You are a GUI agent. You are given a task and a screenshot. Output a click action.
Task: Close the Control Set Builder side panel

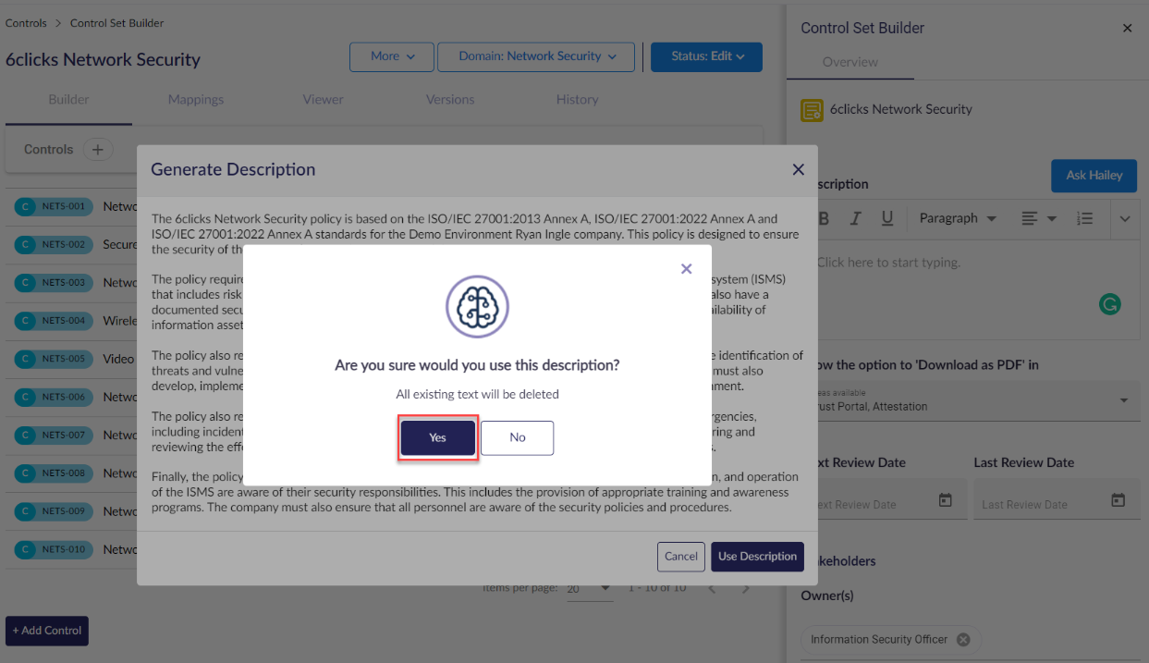pyautogui.click(x=1127, y=29)
